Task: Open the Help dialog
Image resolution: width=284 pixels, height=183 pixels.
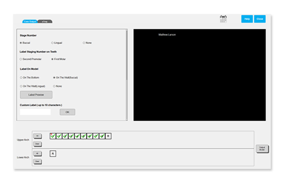Action: 247,19
